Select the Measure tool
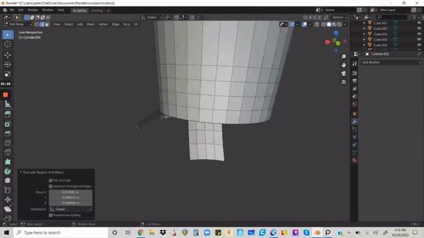Screen dimensions: 424x238 coord(7,104)
